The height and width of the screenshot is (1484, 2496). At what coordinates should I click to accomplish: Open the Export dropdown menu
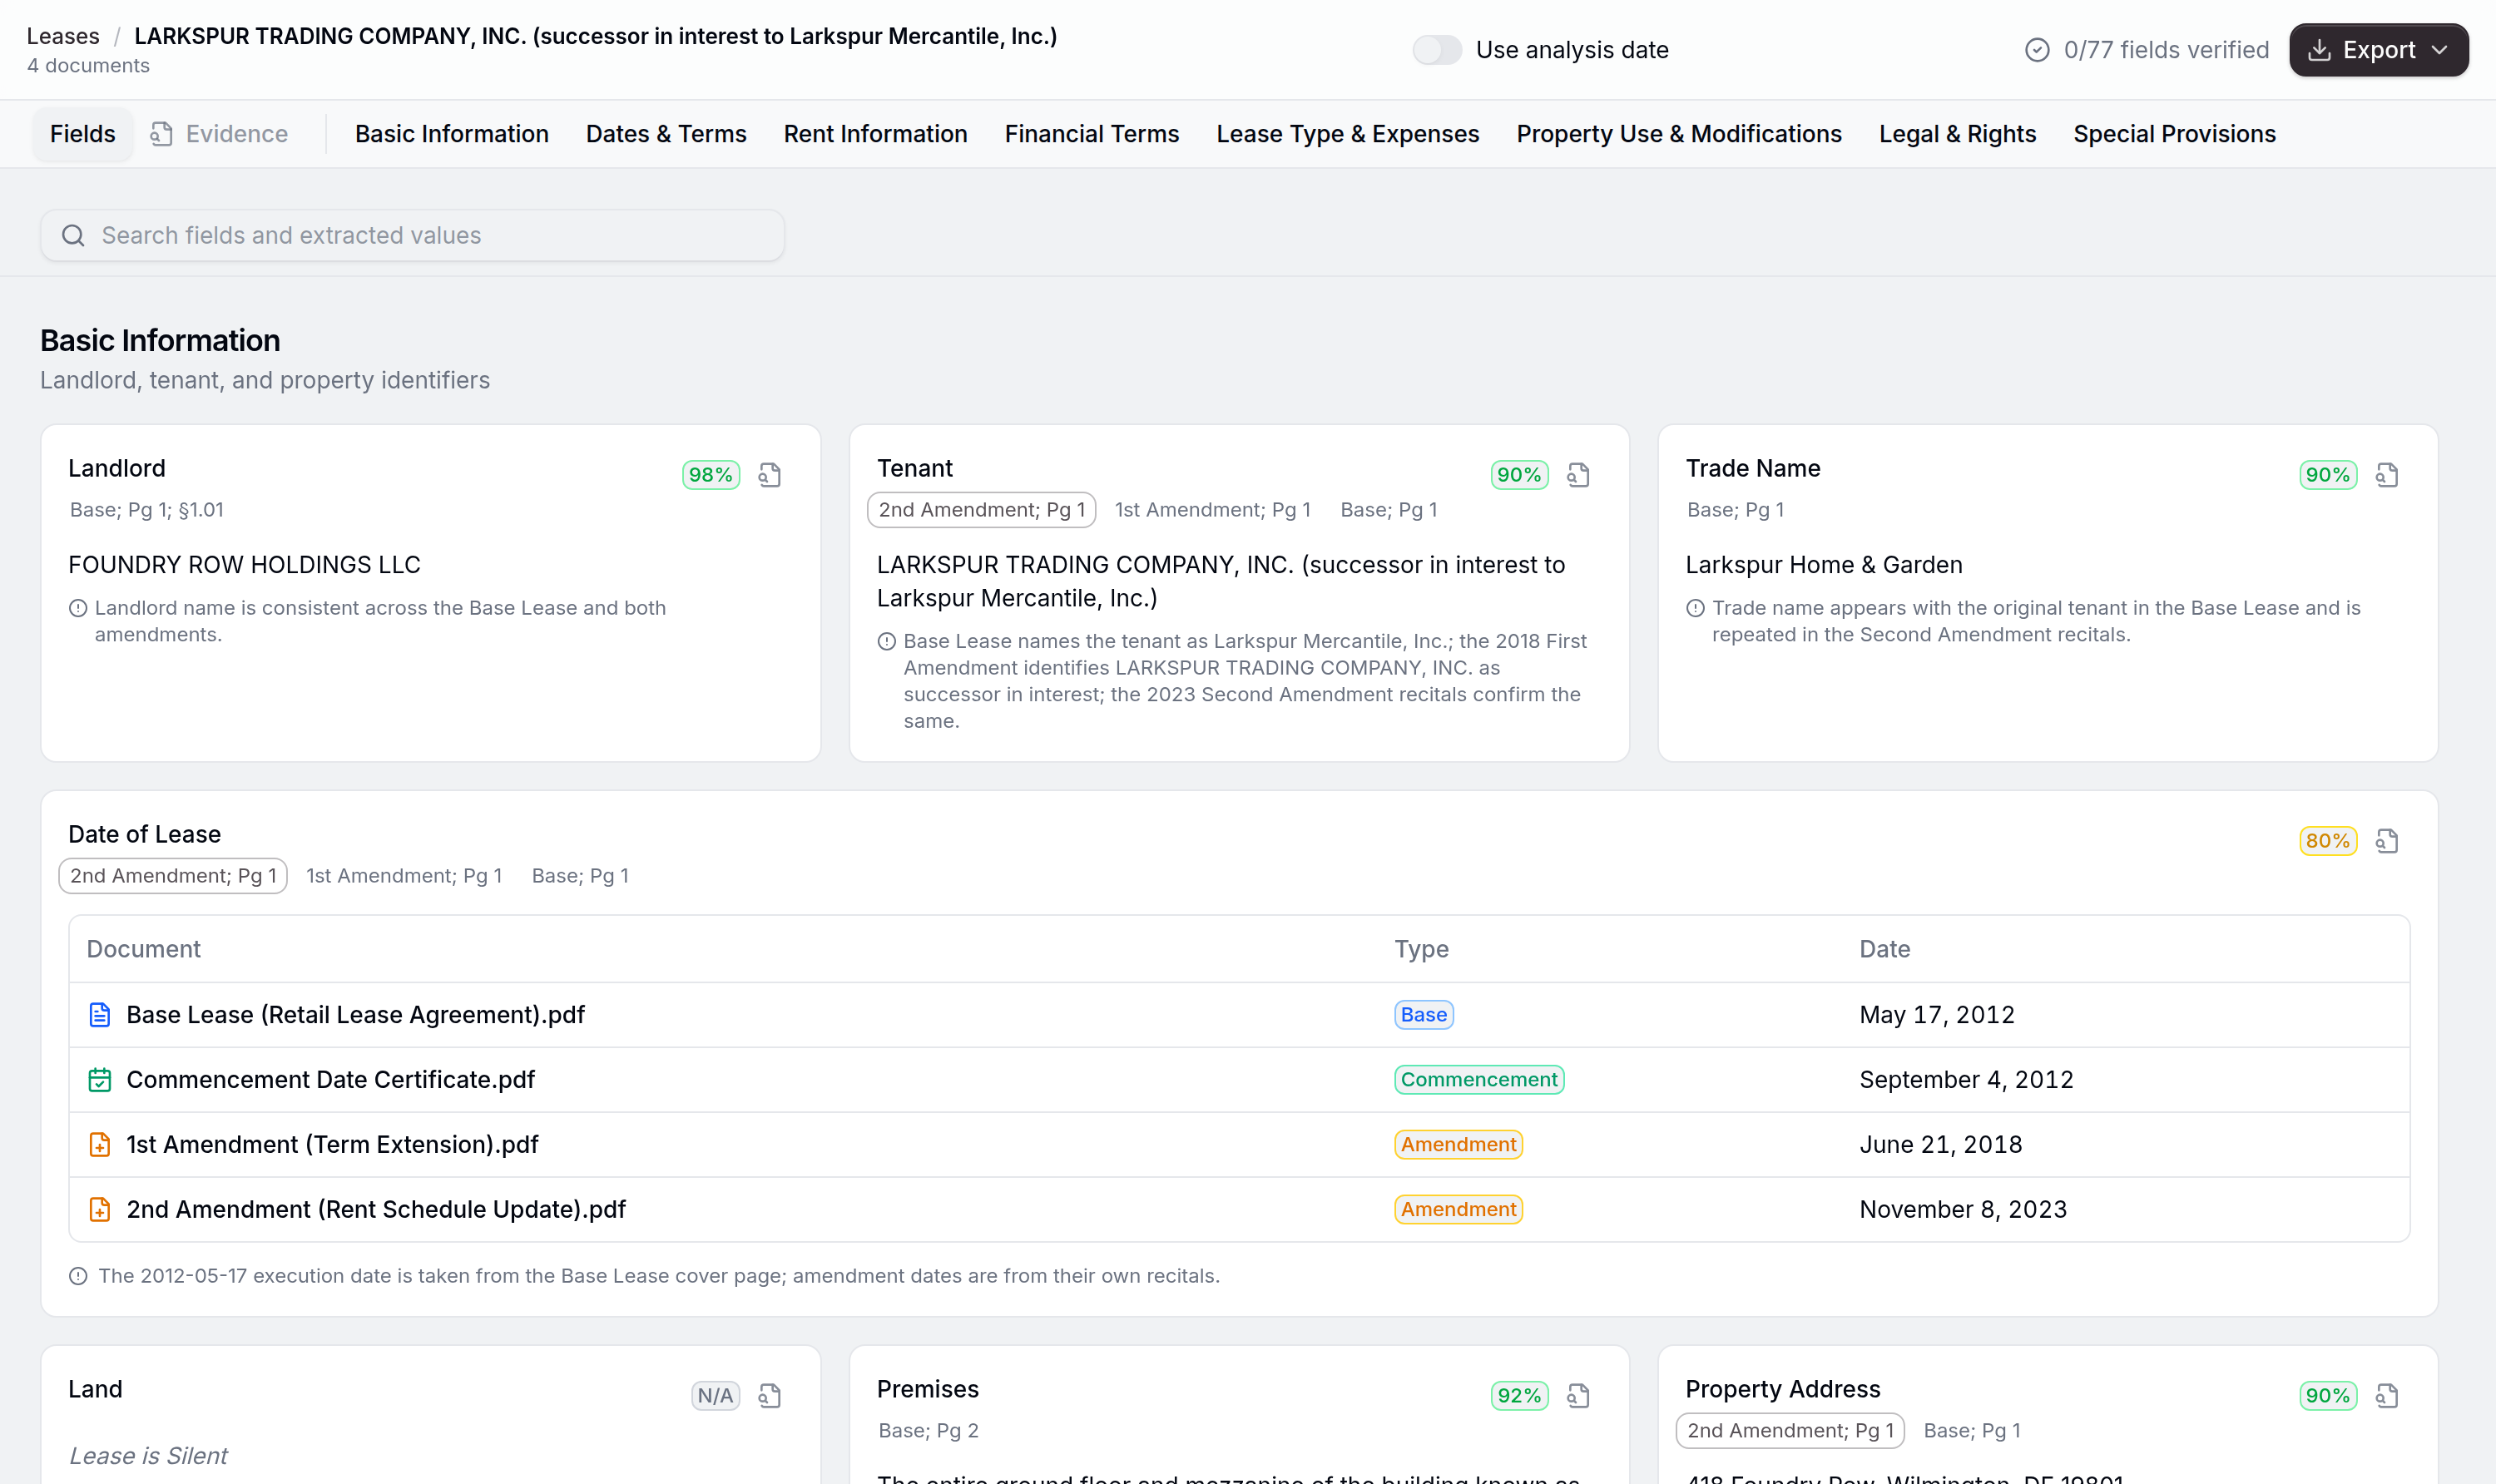2378,50
